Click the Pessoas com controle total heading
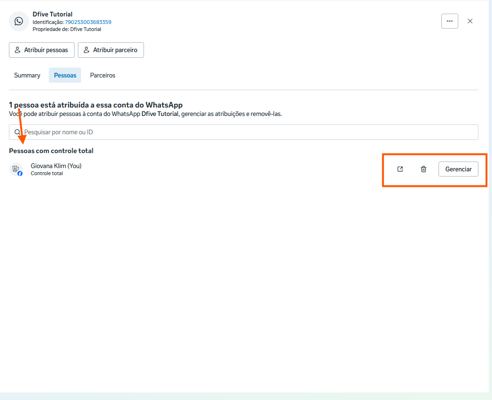The image size is (492, 400). (51, 151)
